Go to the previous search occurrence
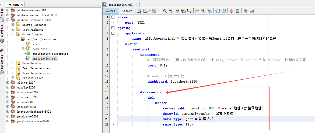 coord(171,11)
